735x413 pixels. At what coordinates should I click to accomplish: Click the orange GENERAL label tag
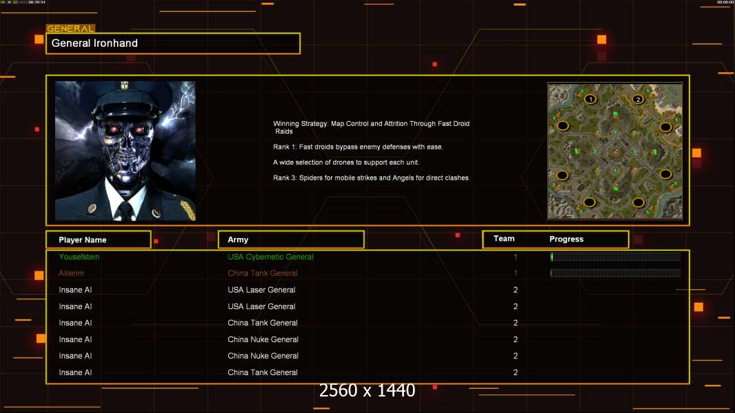pyautogui.click(x=70, y=29)
